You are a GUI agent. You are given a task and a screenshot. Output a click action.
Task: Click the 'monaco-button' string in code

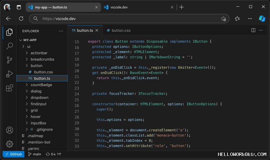pos(171,135)
